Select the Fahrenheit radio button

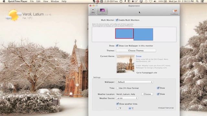click(x=118, y=108)
